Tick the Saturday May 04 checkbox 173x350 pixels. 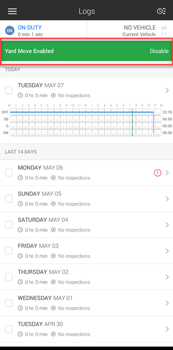coord(9,225)
